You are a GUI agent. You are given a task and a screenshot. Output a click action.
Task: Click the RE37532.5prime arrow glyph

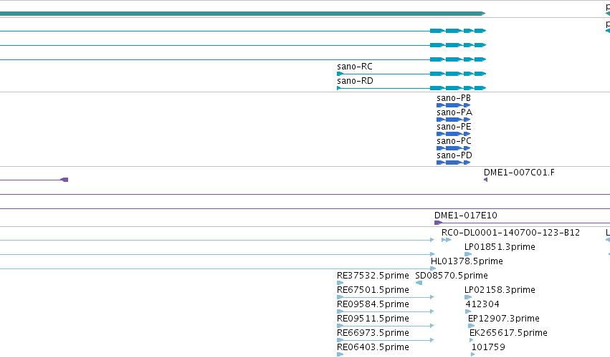(340, 283)
